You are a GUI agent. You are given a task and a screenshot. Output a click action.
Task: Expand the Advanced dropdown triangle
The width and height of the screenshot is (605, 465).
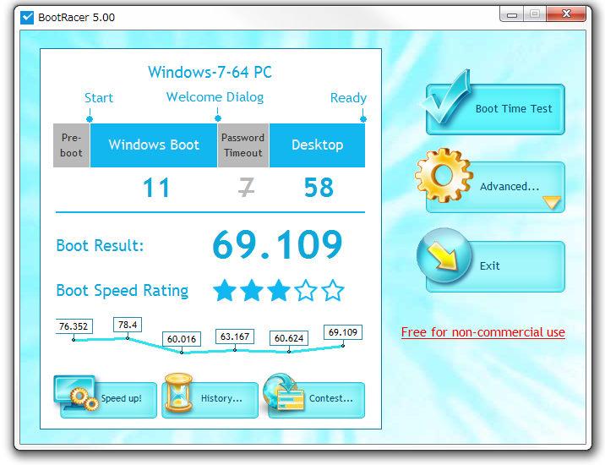coord(552,201)
